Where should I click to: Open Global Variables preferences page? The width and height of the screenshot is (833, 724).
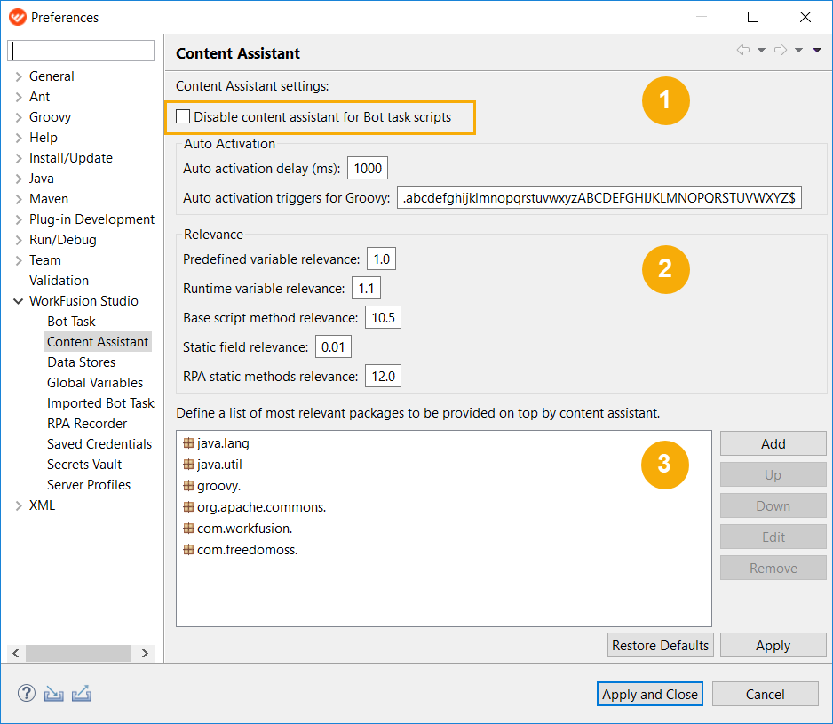[x=95, y=383]
